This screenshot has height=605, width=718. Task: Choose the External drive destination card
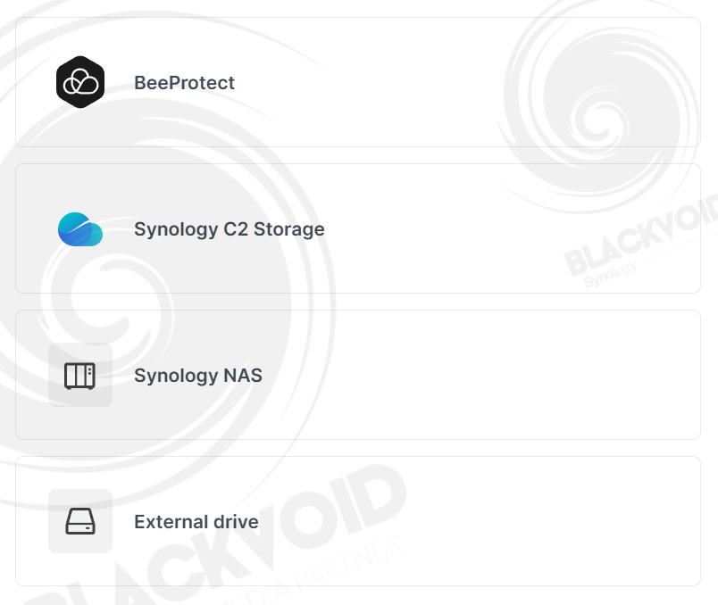tap(358, 521)
